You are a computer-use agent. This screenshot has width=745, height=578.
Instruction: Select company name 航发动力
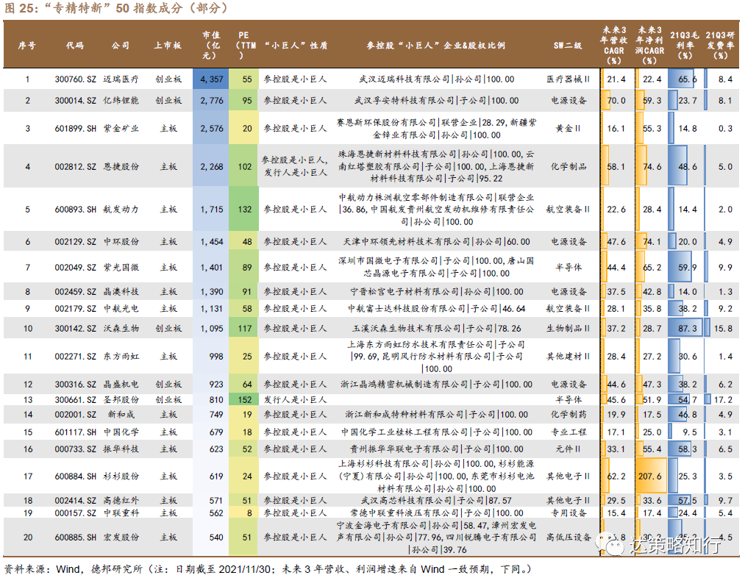(121, 210)
